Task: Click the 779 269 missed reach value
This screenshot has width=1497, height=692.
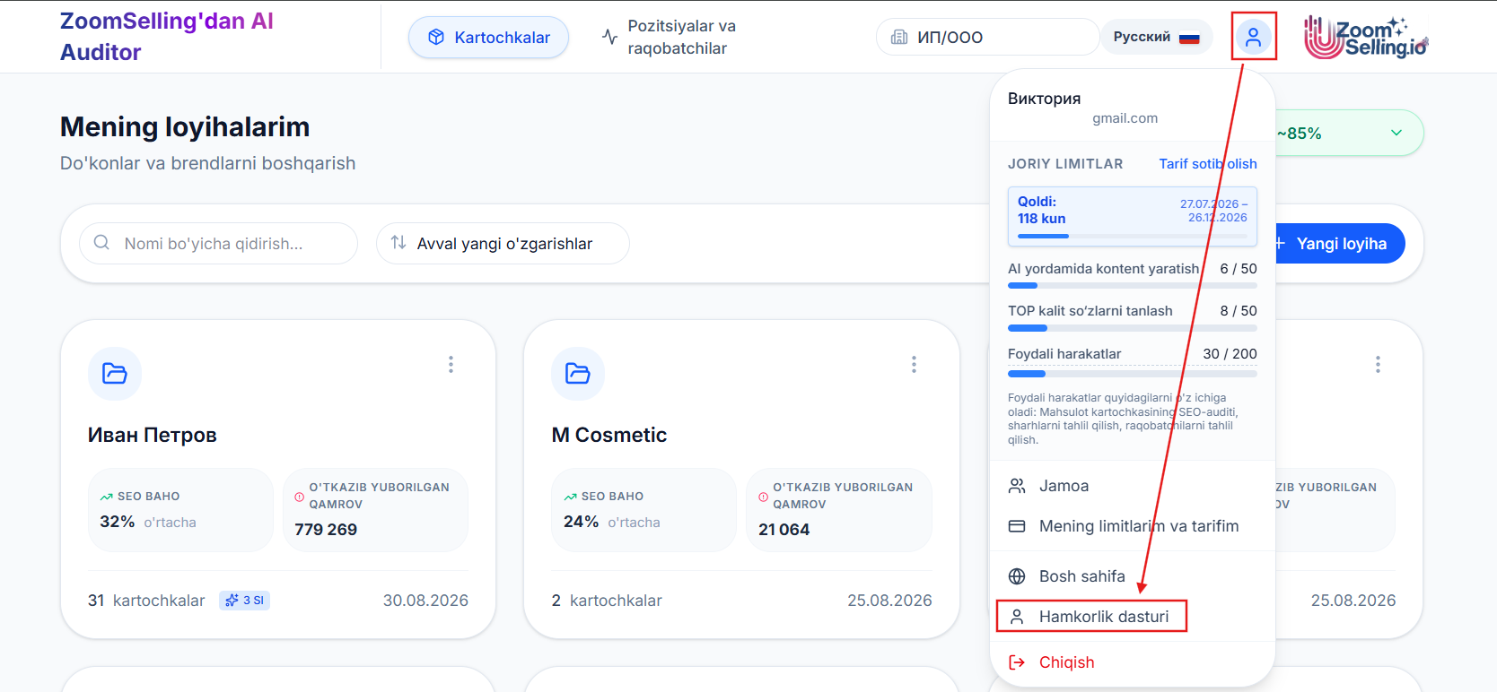Action: pos(326,530)
